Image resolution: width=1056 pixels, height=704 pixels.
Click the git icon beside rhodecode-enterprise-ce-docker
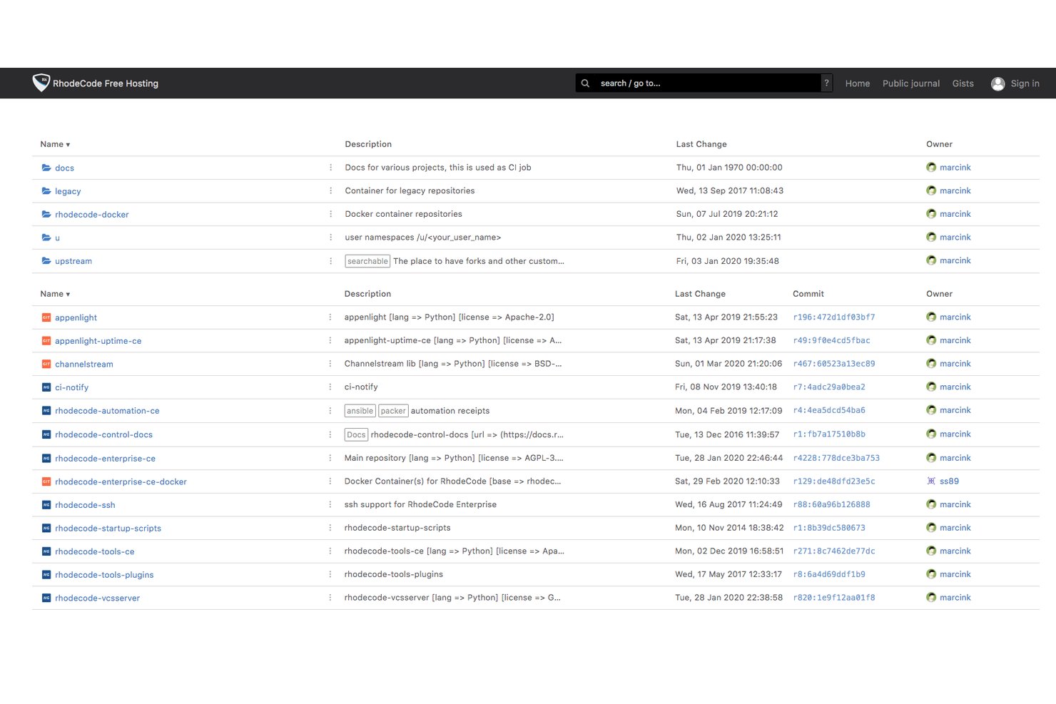tap(46, 481)
